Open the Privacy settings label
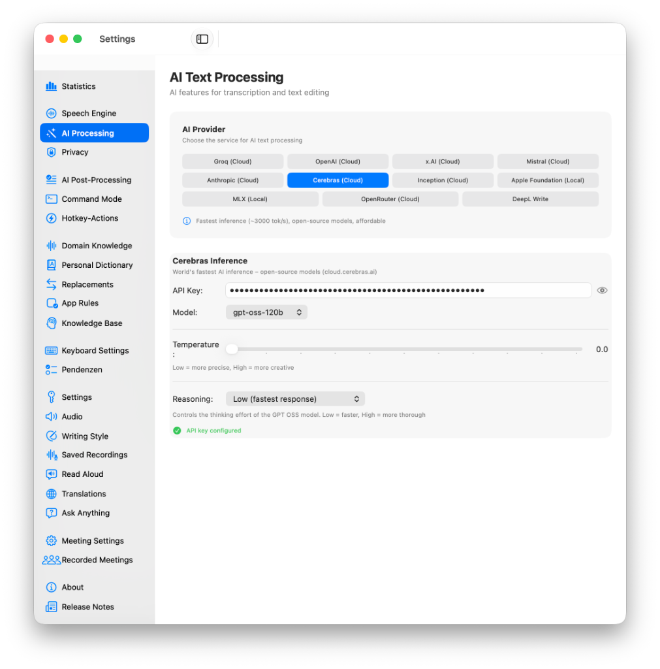This screenshot has height=669, width=660. click(75, 152)
